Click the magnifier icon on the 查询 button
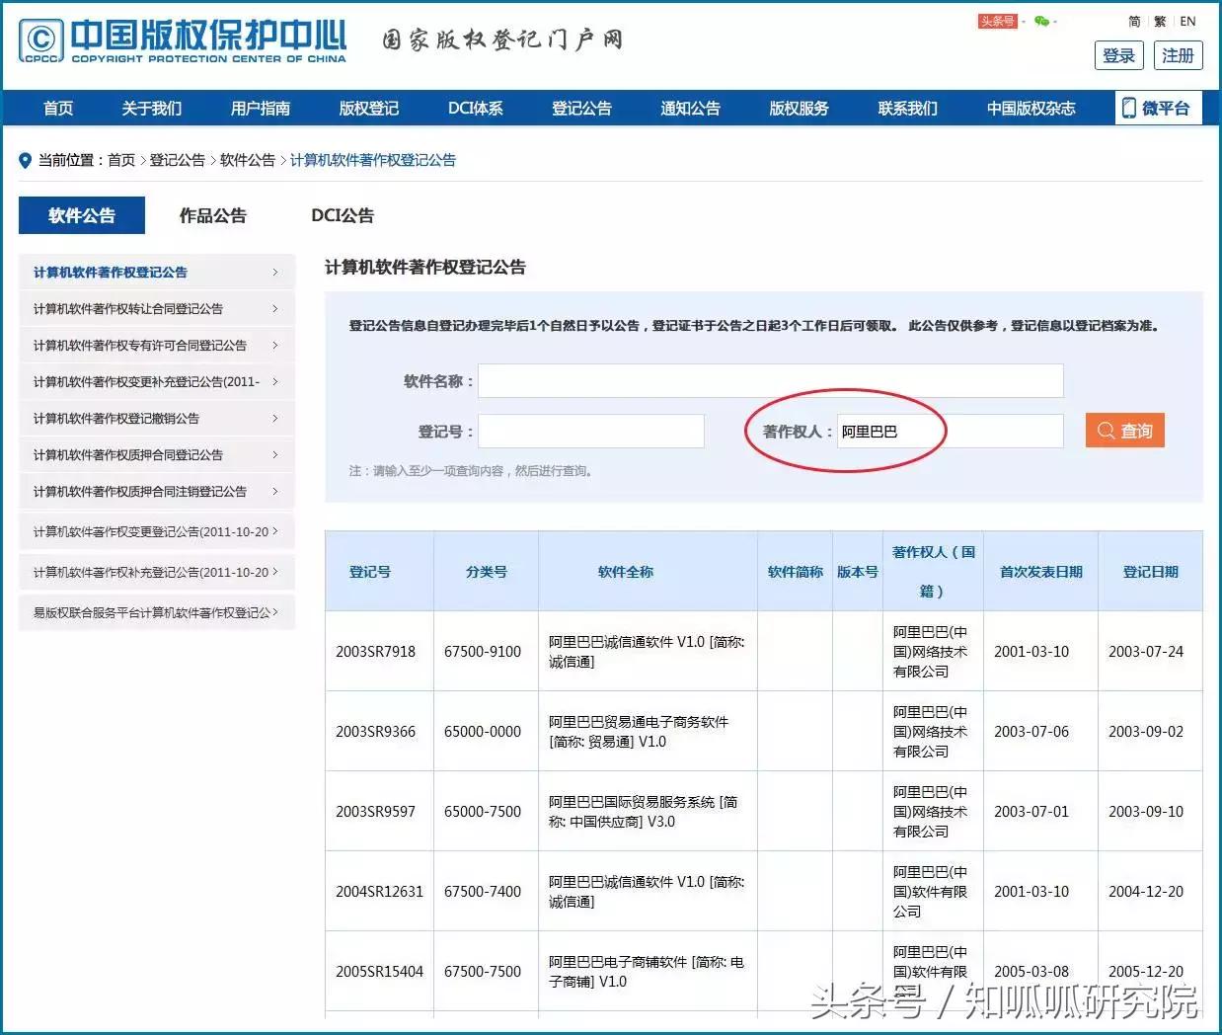 (1105, 430)
